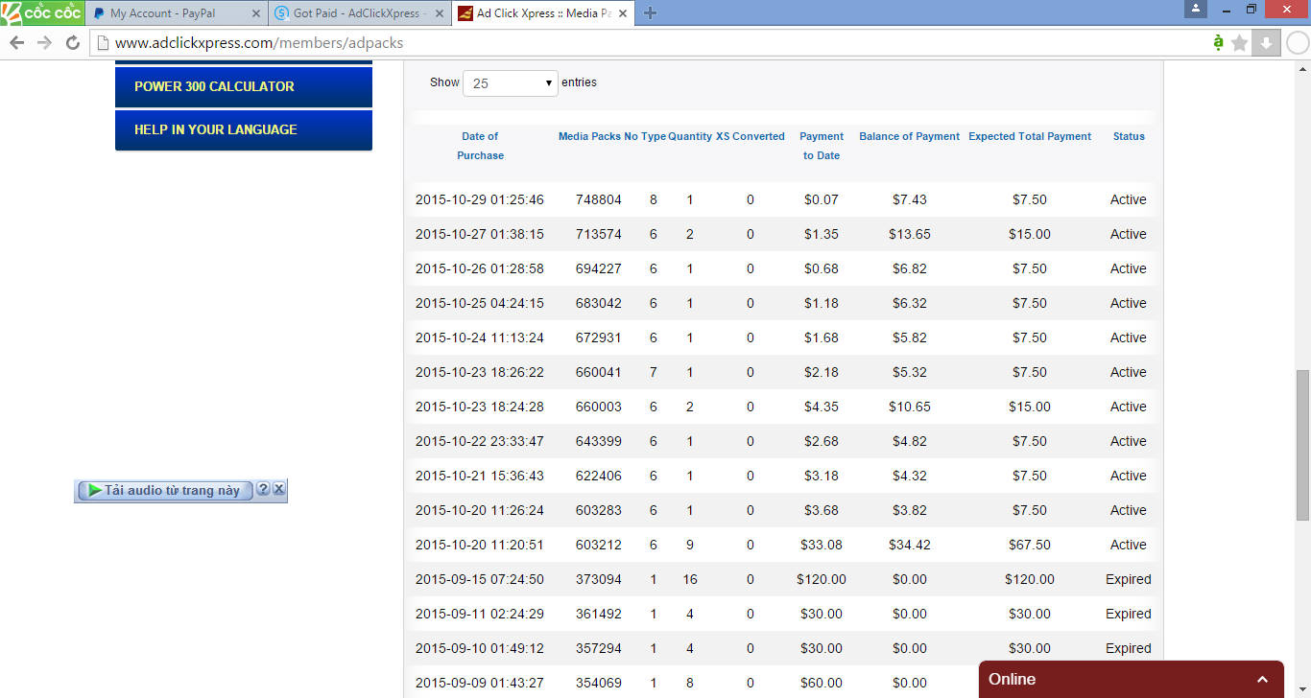Close the audio download bar
This screenshot has width=1311, height=698.
tap(278, 490)
